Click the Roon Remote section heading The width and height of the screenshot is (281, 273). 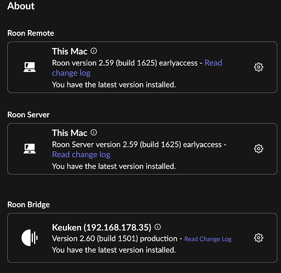31,33
